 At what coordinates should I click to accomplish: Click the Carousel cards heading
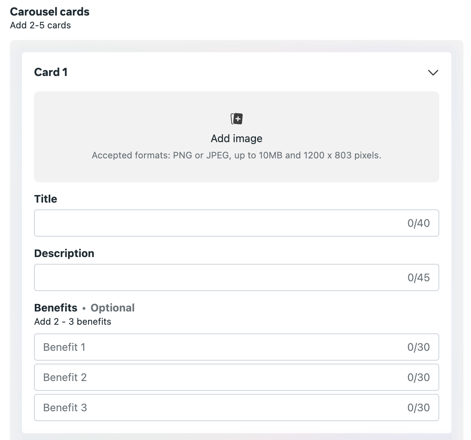50,12
